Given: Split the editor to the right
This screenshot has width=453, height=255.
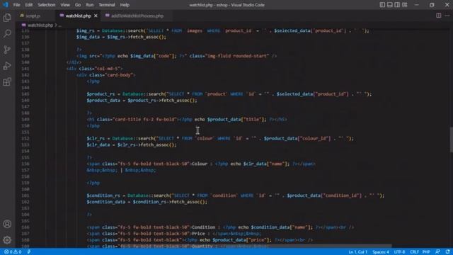Looking at the screenshot, I should [x=439, y=16].
